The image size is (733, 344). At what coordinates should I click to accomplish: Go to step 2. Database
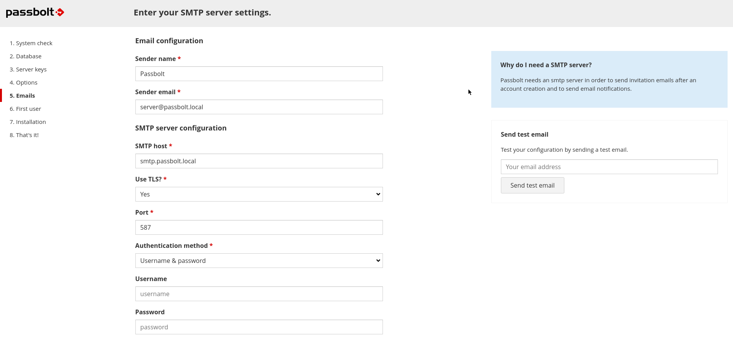(x=26, y=56)
